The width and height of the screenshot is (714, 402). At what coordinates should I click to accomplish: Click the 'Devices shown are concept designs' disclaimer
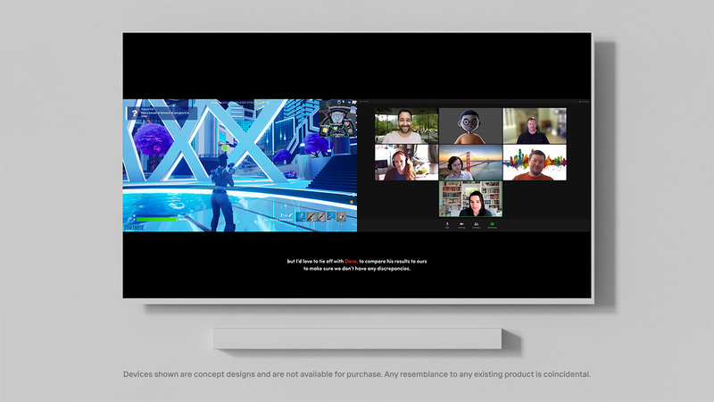pos(356,374)
